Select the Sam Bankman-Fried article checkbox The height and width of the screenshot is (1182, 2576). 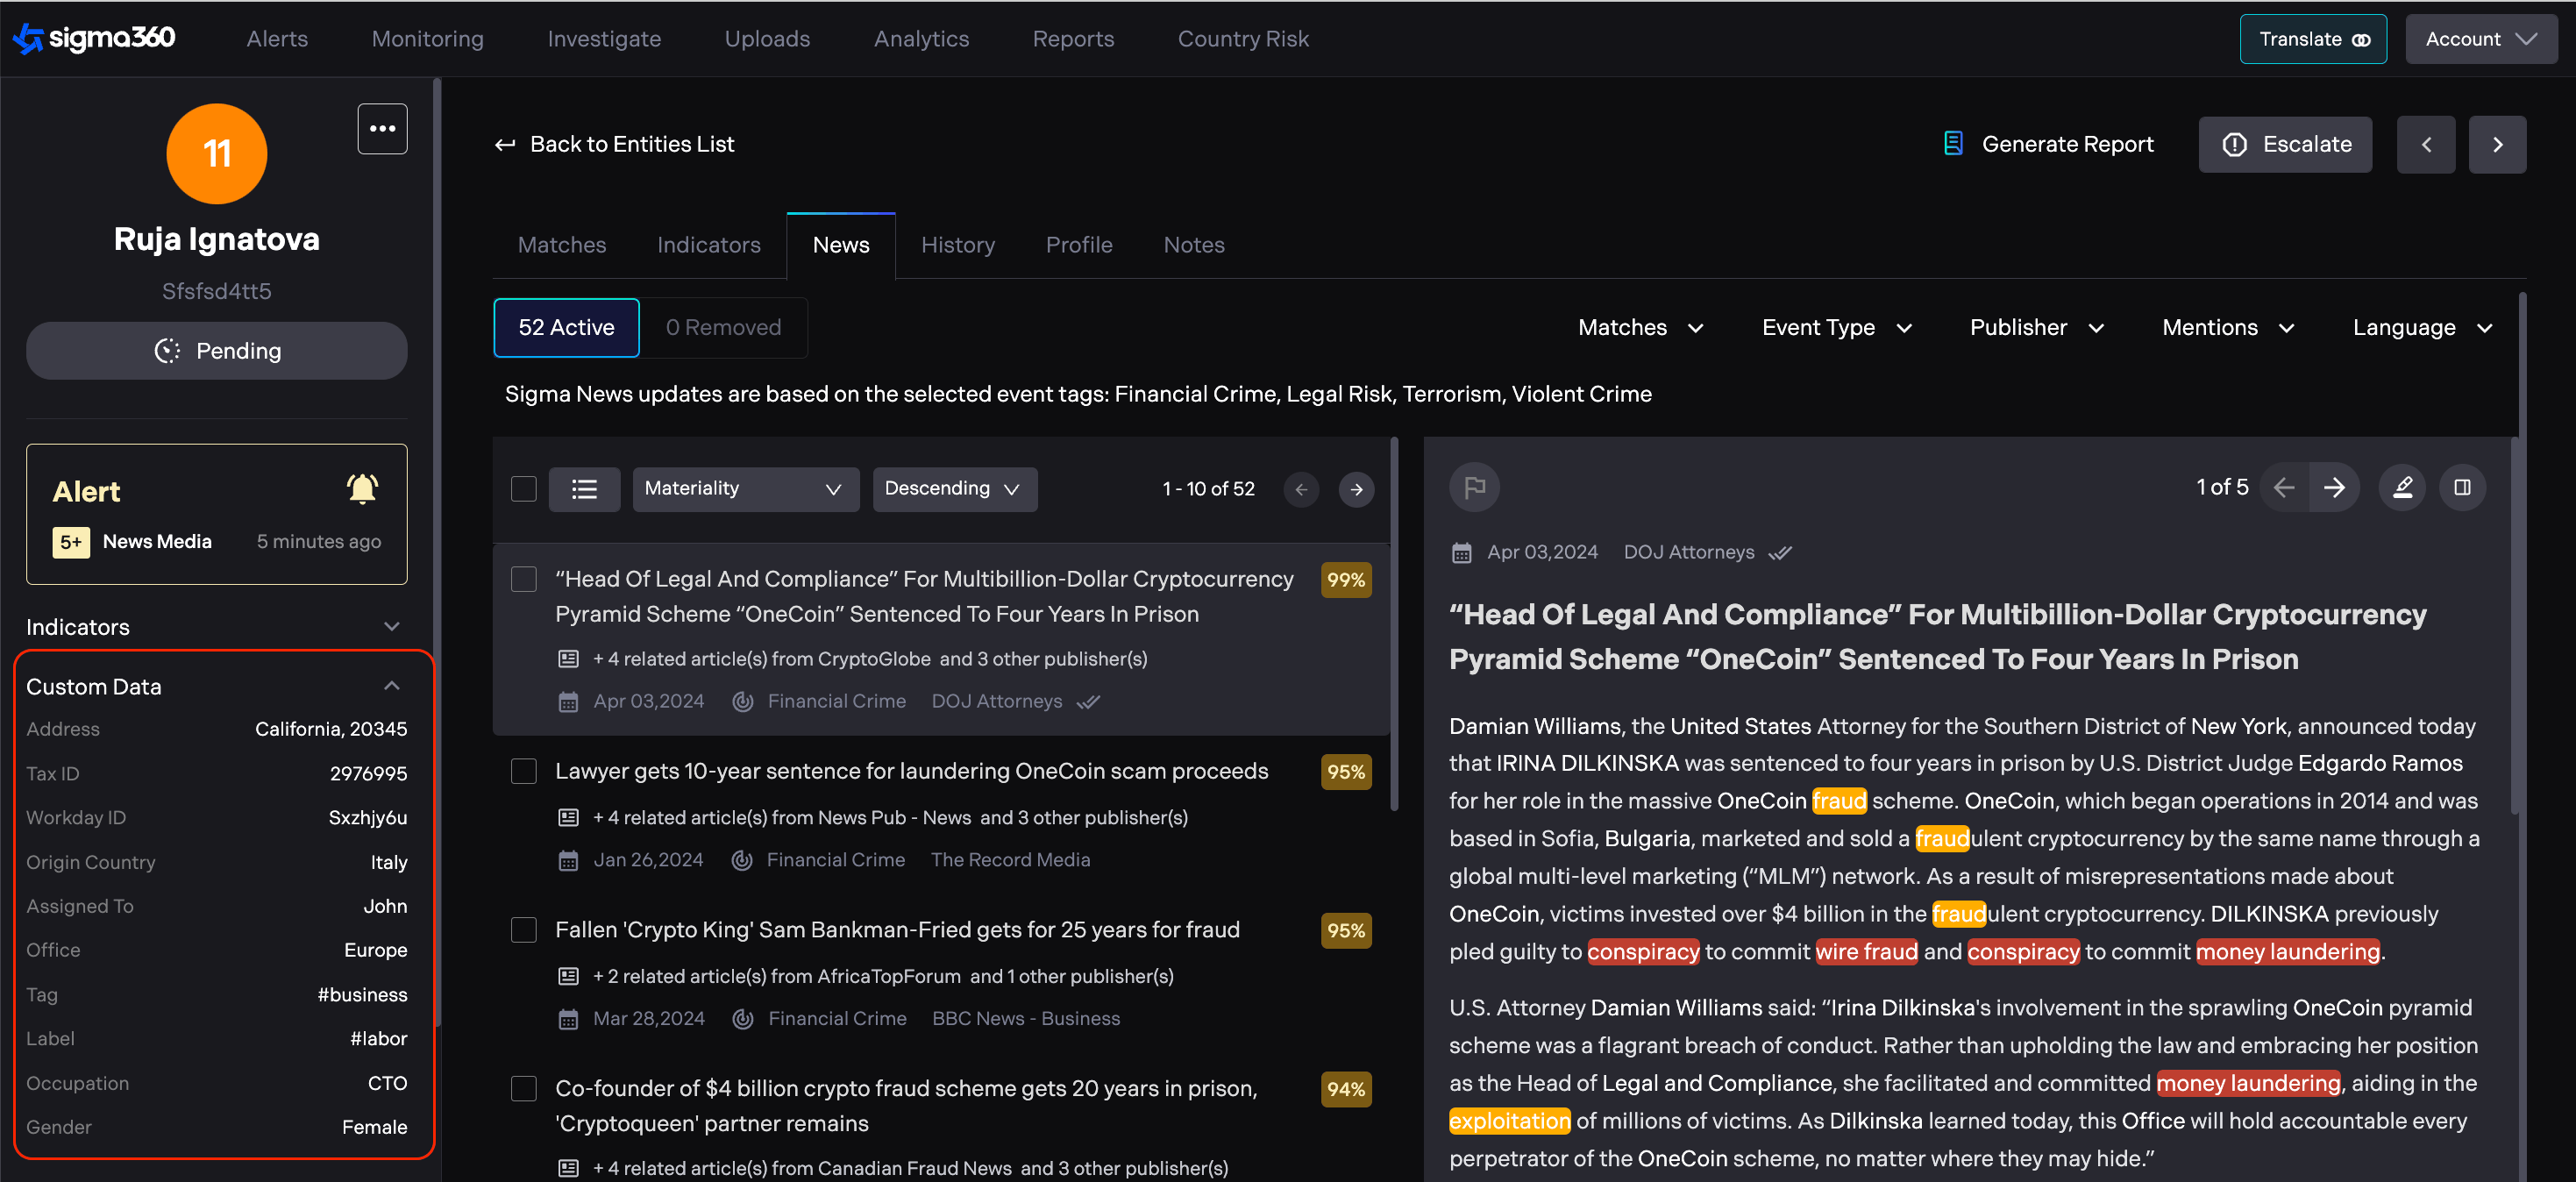point(523,930)
